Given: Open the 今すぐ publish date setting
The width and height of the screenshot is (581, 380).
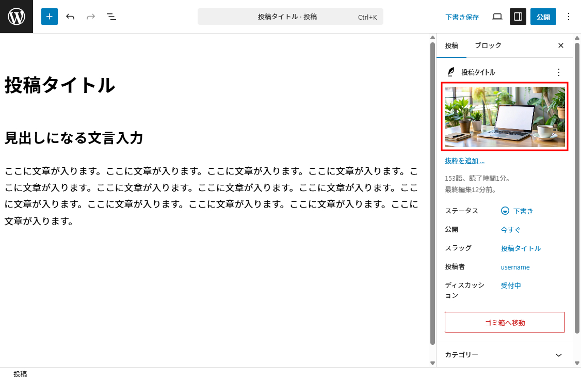Looking at the screenshot, I should (x=511, y=230).
